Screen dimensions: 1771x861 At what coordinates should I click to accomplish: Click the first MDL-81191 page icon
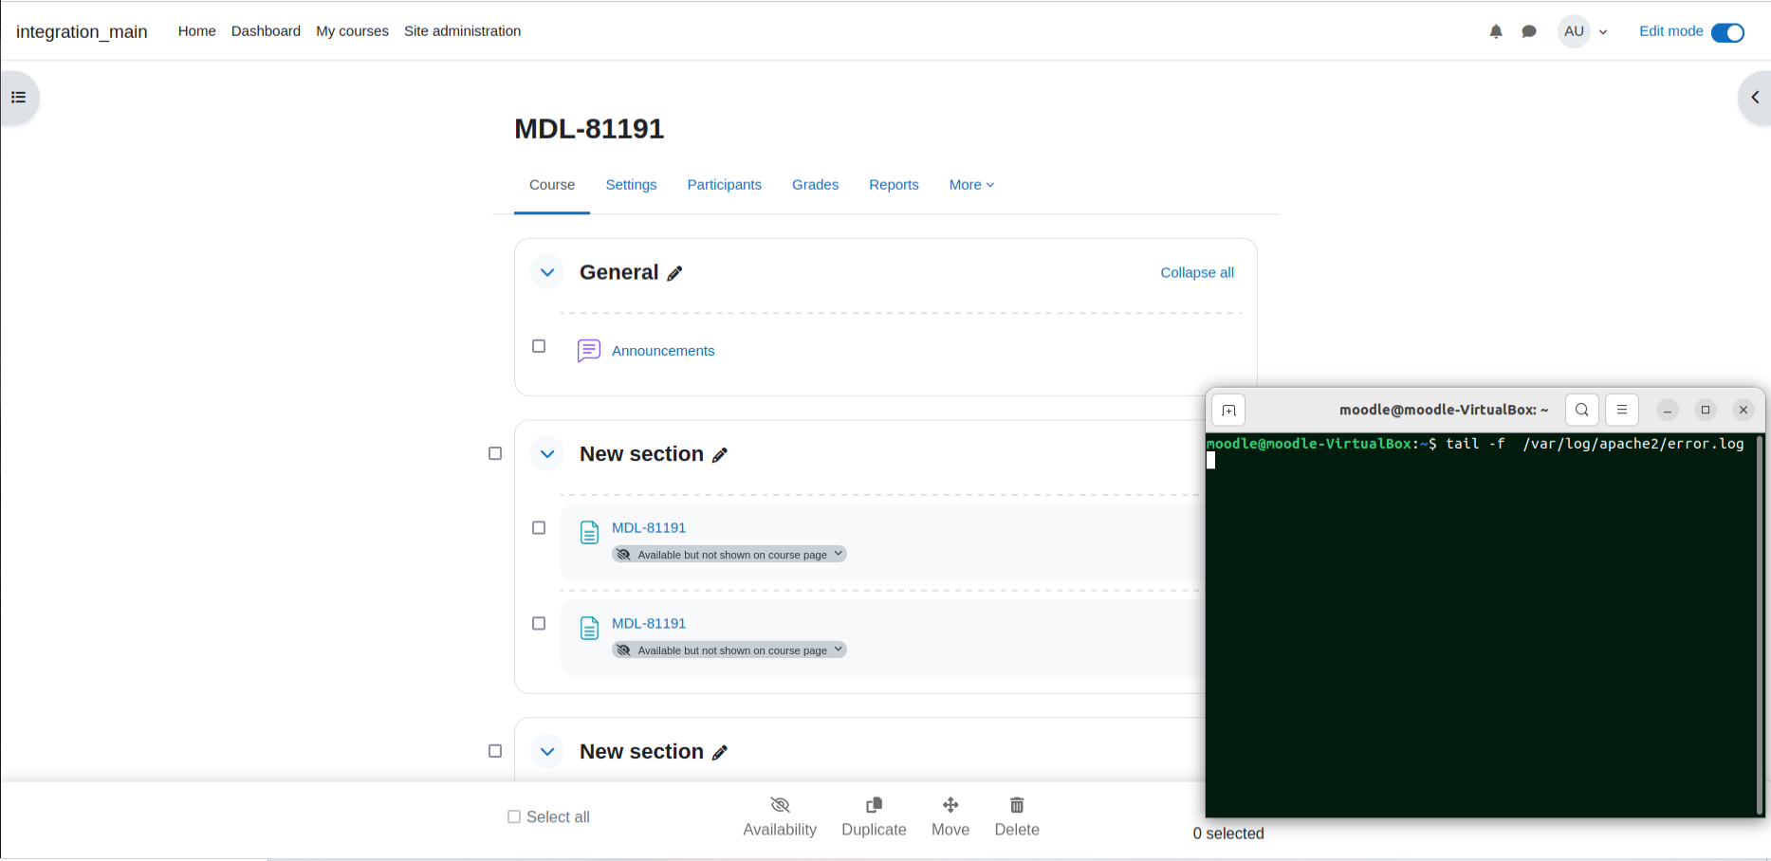tap(589, 533)
